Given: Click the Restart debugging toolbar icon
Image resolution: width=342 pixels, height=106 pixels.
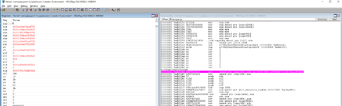Looking at the screenshot, I should pos(27,10).
